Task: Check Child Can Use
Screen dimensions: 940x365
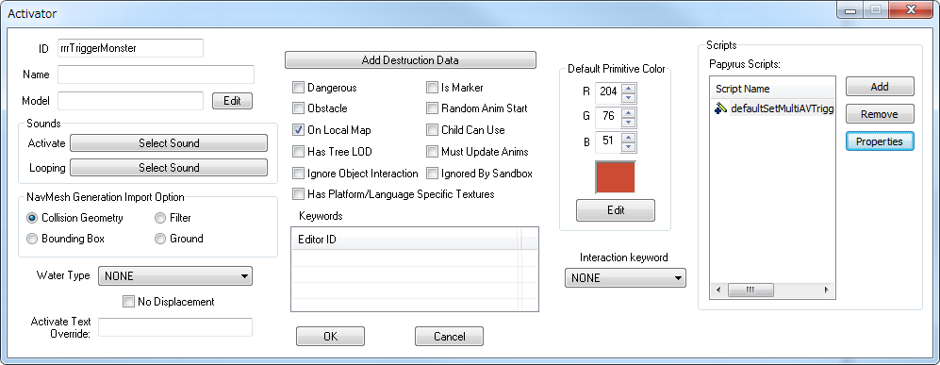Action: click(x=432, y=129)
